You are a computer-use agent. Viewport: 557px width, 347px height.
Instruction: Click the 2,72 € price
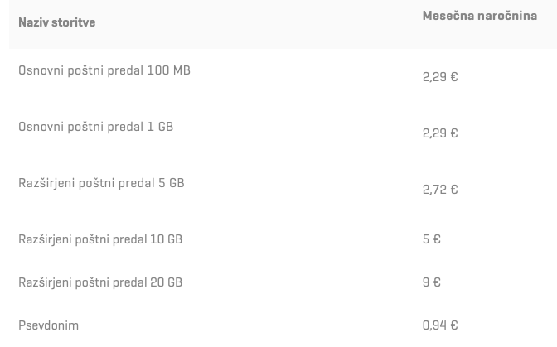[440, 190]
